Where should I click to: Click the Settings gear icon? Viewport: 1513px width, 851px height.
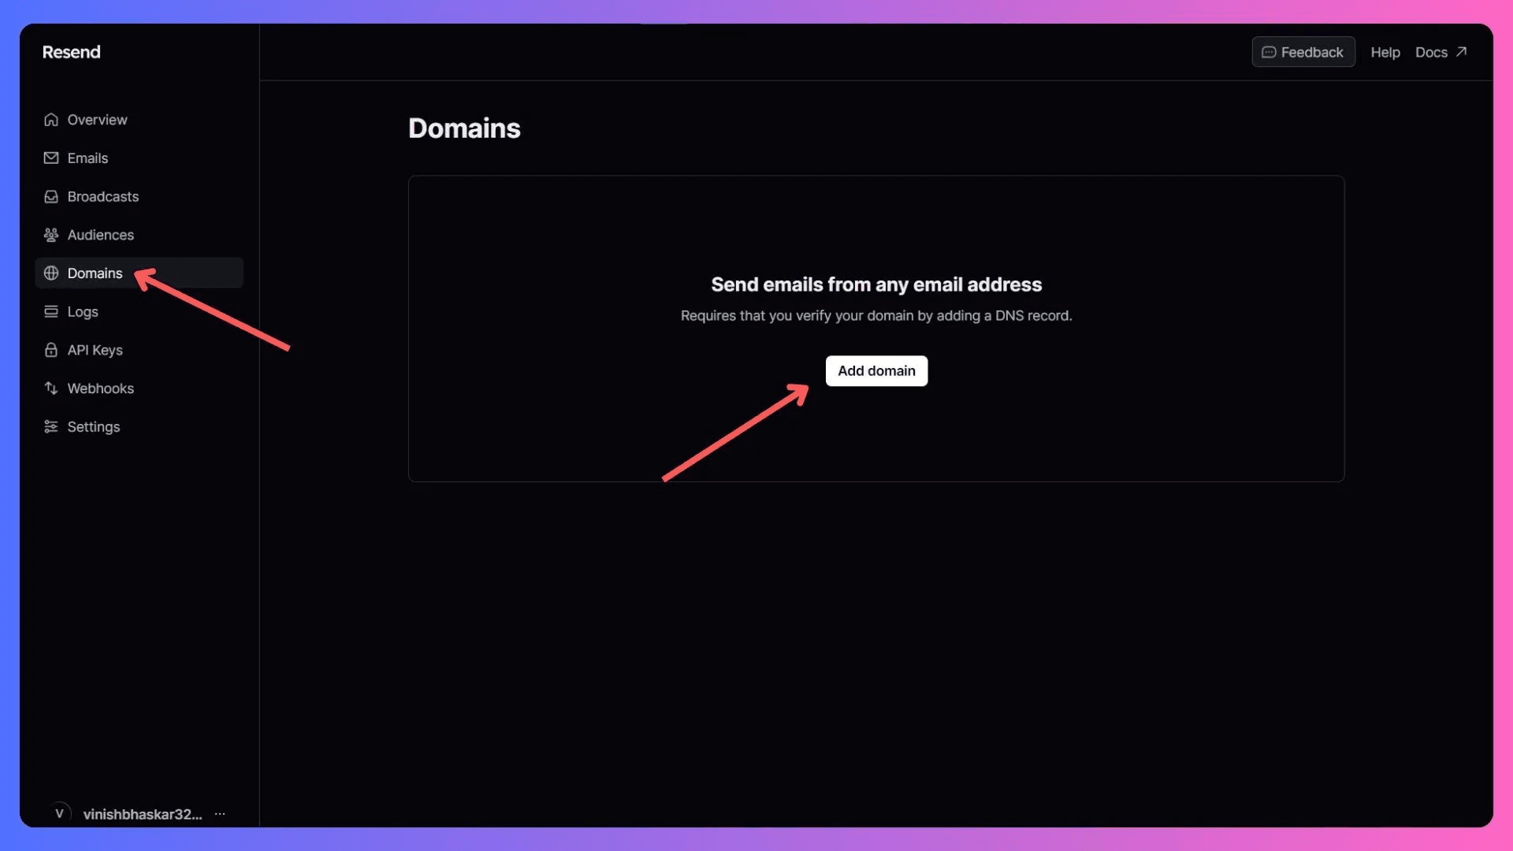tap(51, 427)
